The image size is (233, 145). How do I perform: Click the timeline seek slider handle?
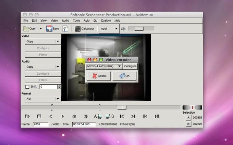point(122,107)
